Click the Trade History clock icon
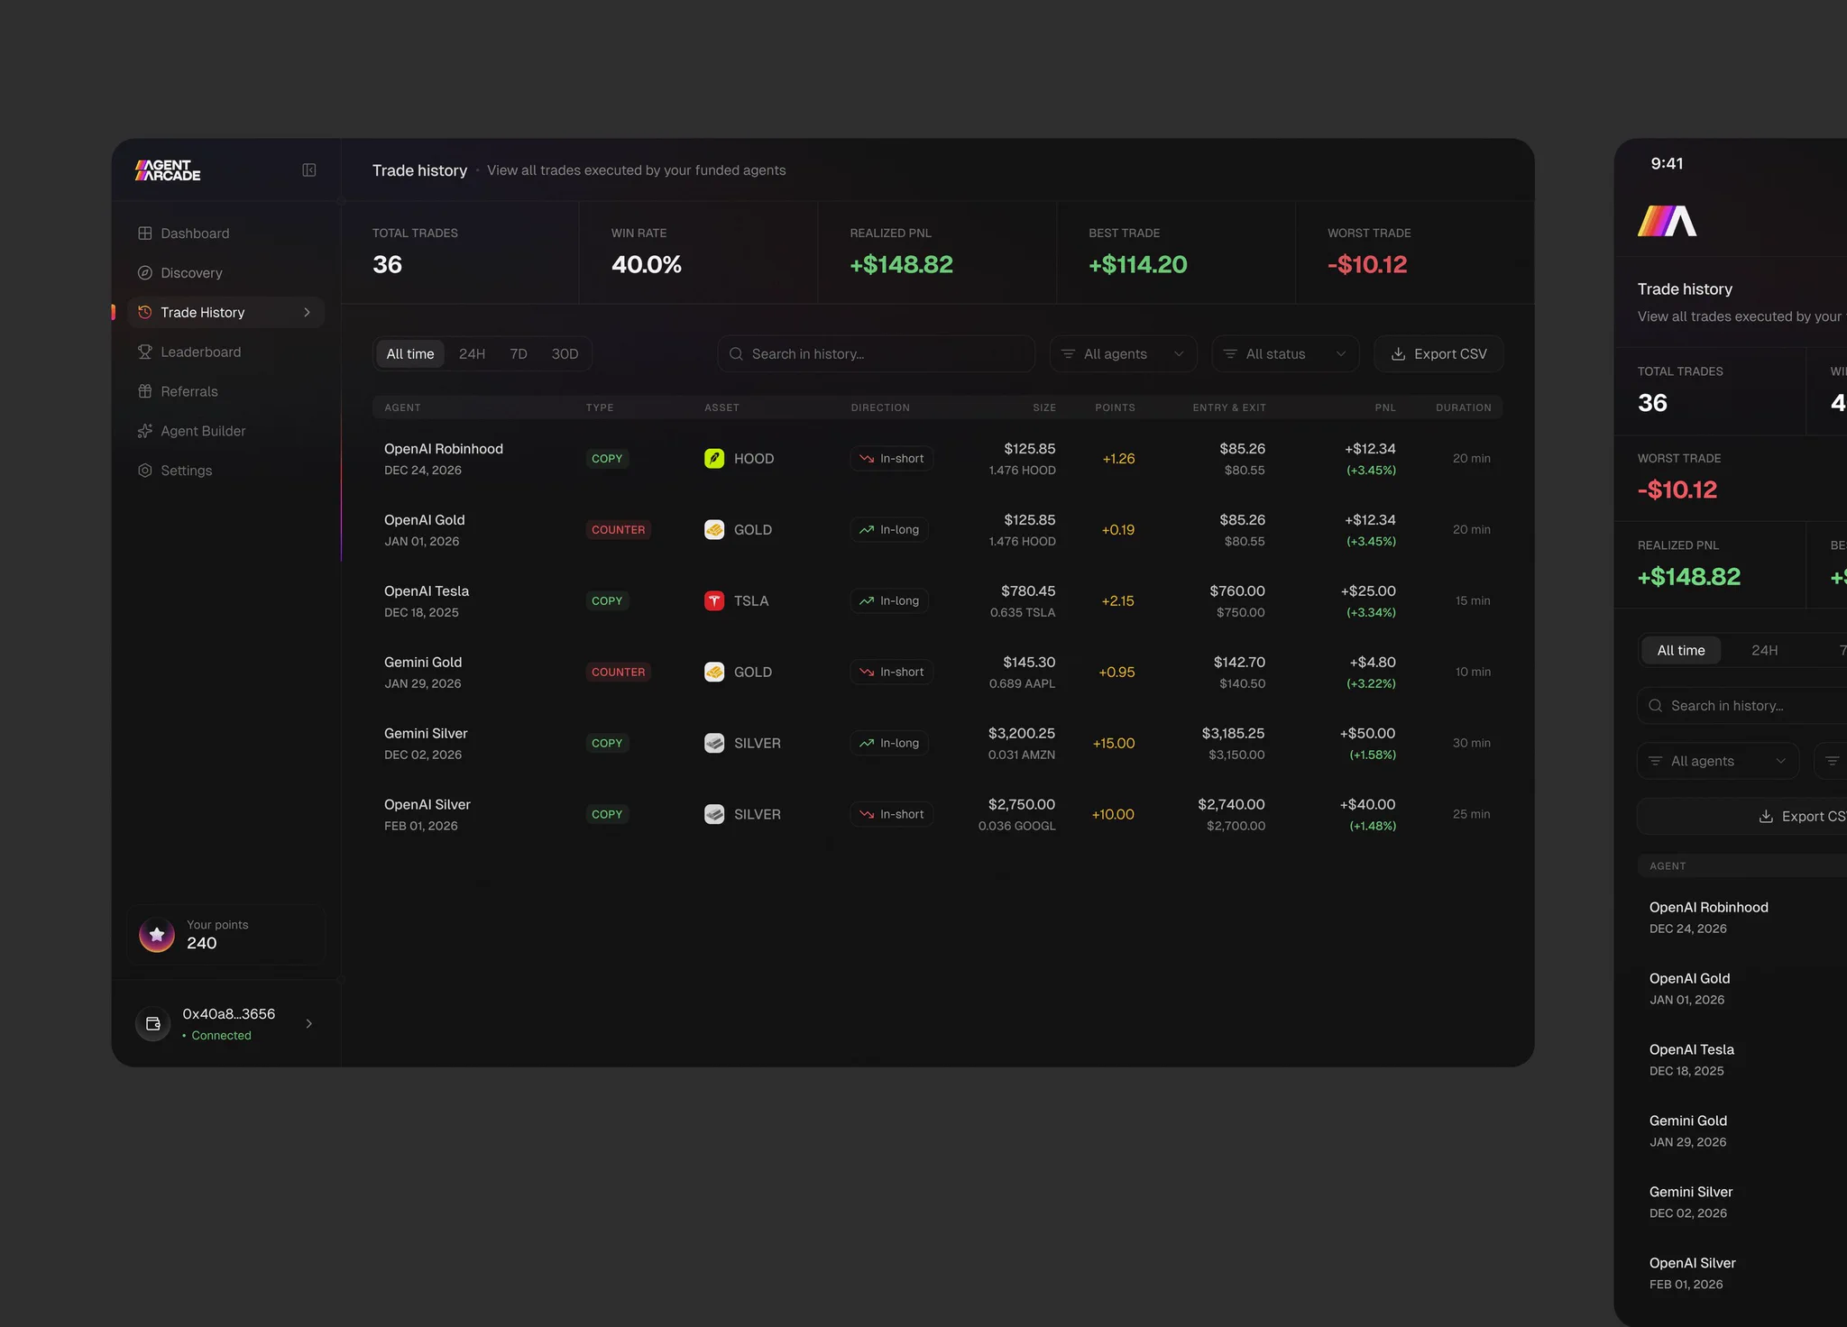 [x=144, y=313]
